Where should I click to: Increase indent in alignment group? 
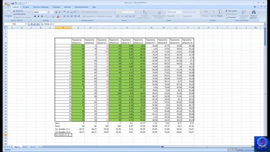coord(79,16)
